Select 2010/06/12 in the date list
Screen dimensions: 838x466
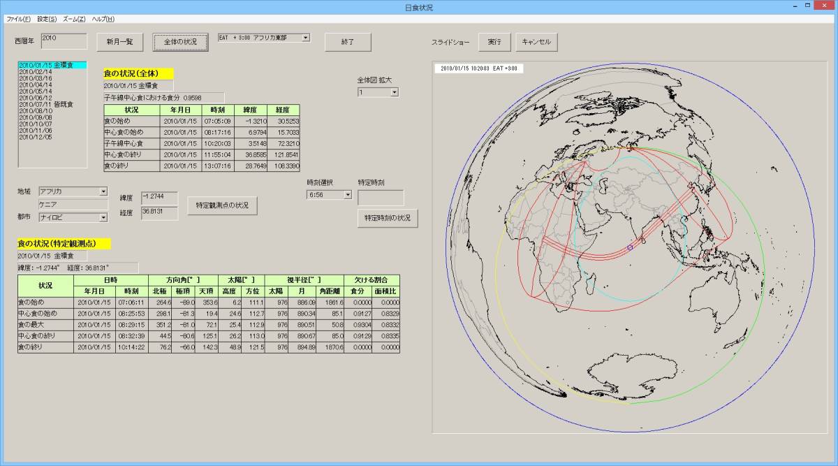pos(52,98)
